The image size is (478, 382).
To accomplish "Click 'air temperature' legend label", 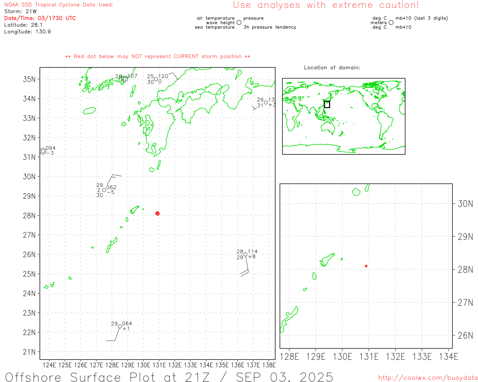I will 216,18.
